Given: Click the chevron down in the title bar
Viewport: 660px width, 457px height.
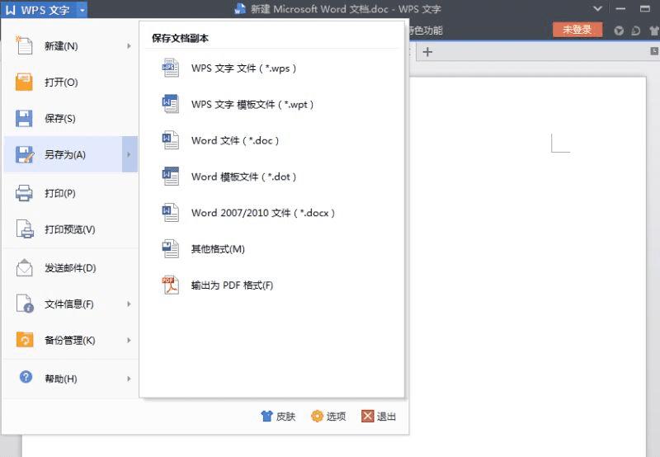Looking at the screenshot, I should [x=597, y=9].
